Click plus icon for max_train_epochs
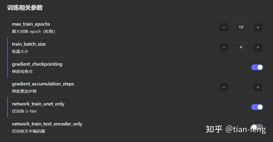 click(258, 27)
